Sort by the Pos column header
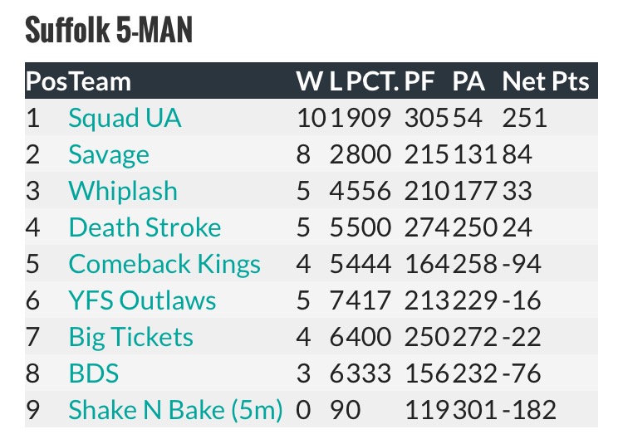Viewport: 623px width, 444px height. pos(41,81)
